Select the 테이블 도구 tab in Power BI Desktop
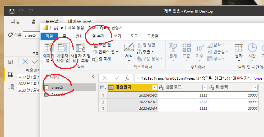This screenshot has width=264, height=137. click(80, 21)
